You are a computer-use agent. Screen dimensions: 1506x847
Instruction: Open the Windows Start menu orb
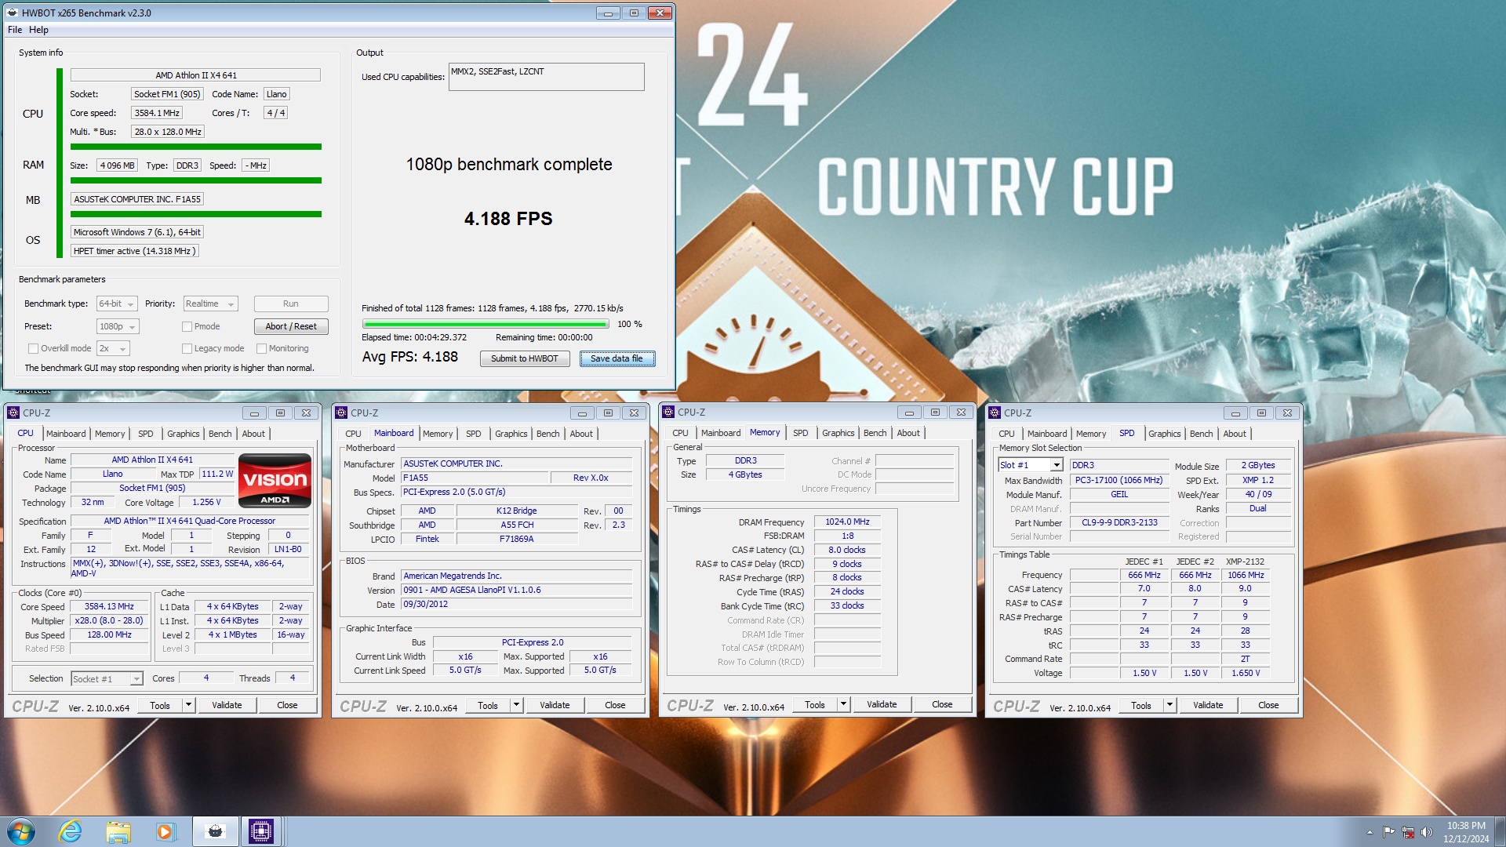point(21,831)
